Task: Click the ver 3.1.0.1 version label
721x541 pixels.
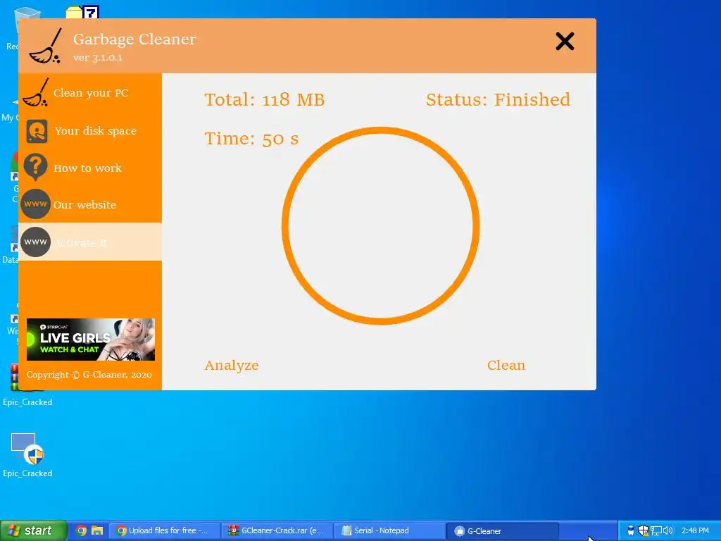Action: click(x=97, y=58)
